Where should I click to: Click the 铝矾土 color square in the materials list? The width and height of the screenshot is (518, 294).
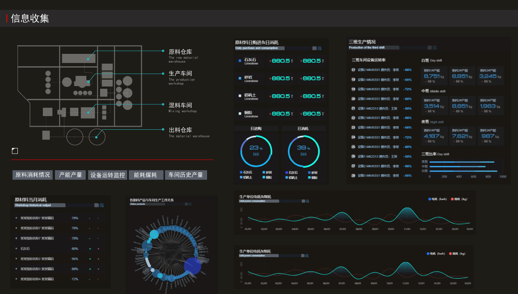pyautogui.click(x=240, y=96)
